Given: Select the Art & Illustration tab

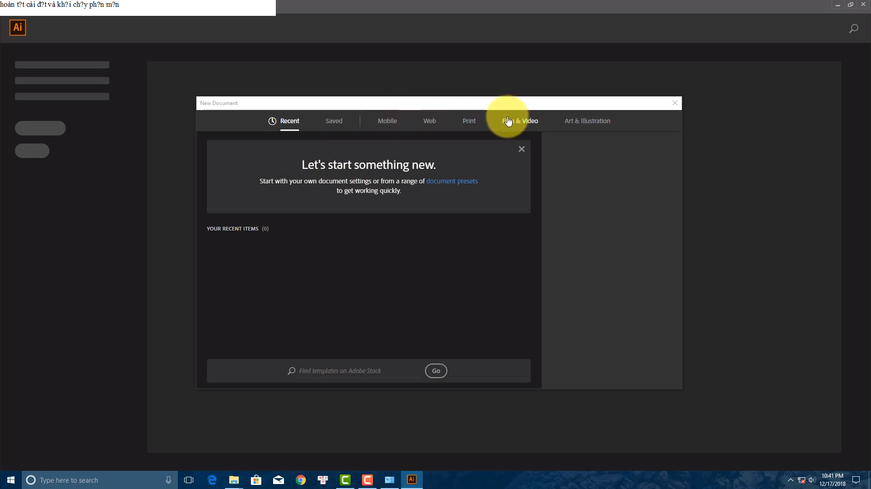Looking at the screenshot, I should tap(587, 121).
